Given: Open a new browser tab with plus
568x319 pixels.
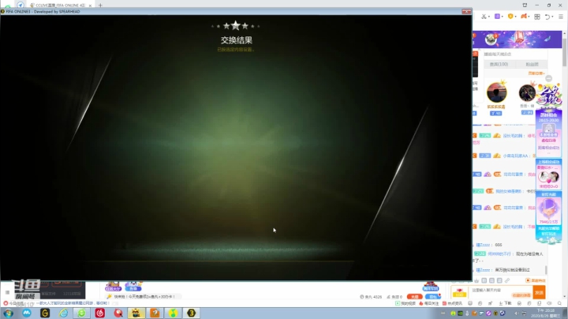Looking at the screenshot, I should (x=100, y=5).
